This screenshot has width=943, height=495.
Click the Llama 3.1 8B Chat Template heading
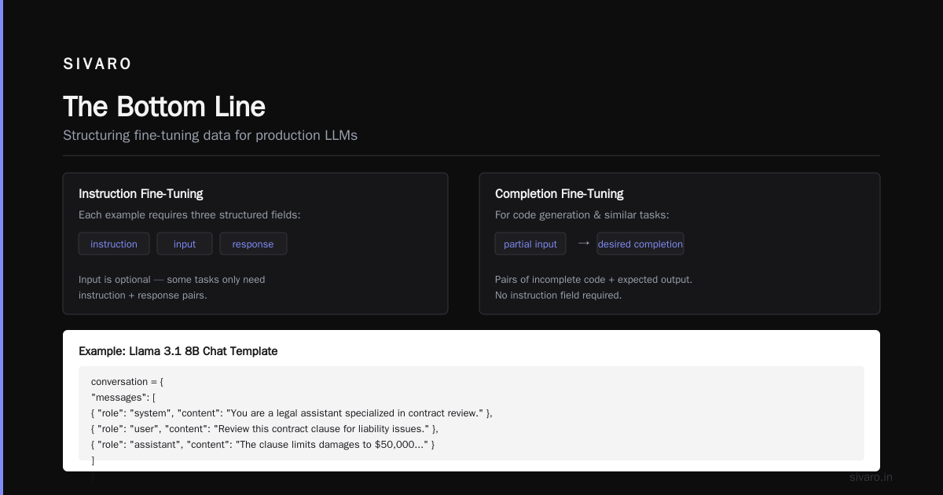[178, 351]
